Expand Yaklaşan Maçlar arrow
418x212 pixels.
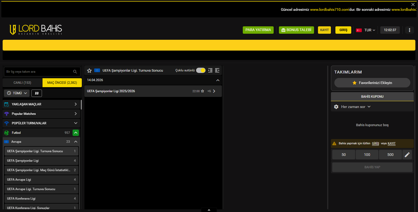pyautogui.click(x=76, y=104)
